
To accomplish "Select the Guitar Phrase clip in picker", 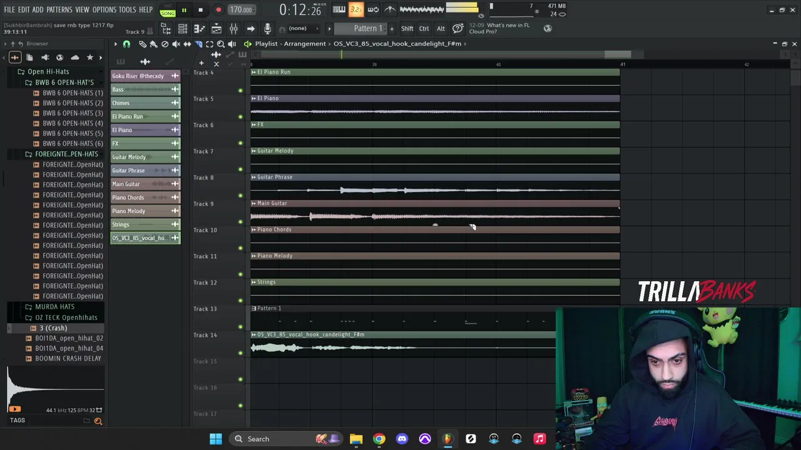I will tap(145, 171).
